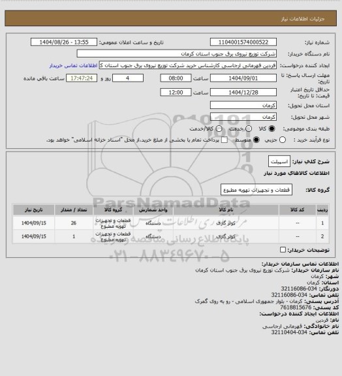
Task: Click the delivery province field کرمان
Action: pyautogui.click(x=243, y=105)
